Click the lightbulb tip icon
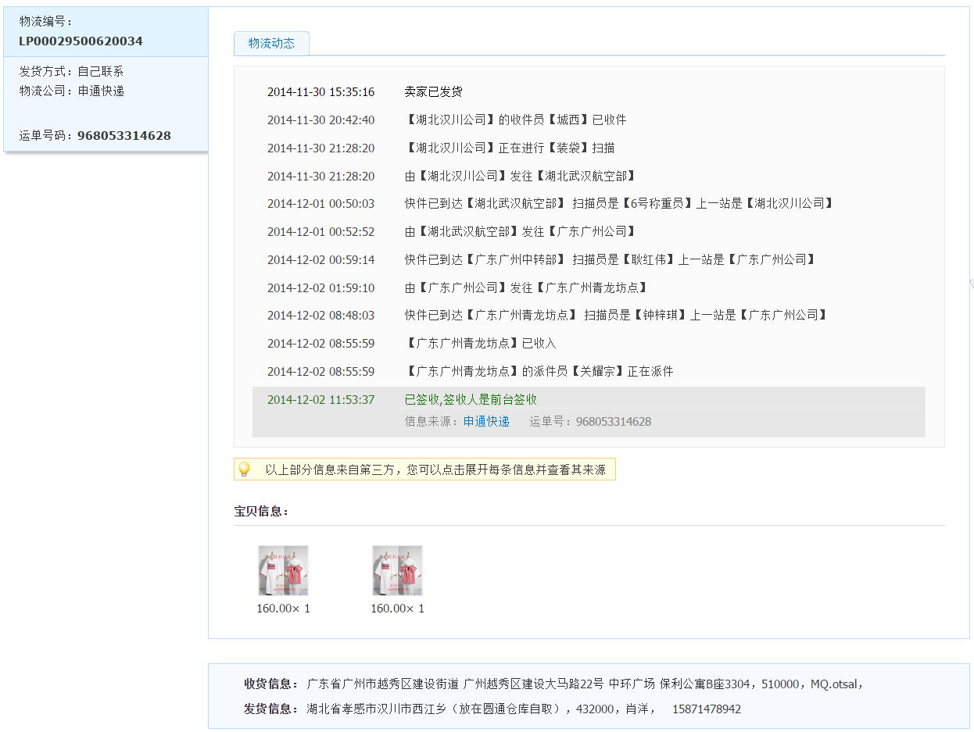 244,469
